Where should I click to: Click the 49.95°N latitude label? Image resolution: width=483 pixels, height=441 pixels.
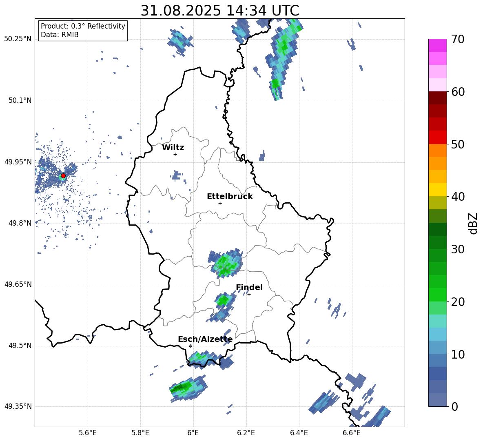click(x=18, y=162)
